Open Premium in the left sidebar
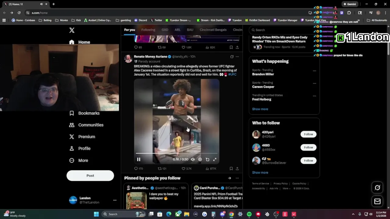Image resolution: width=390 pixels, height=219 pixels. [82, 137]
